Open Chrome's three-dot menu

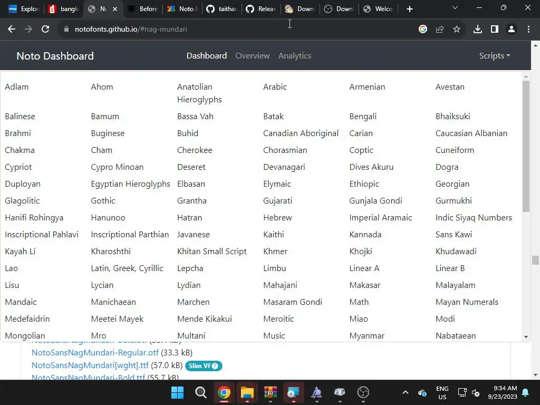(528, 30)
